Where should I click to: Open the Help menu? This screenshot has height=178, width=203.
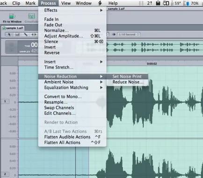113,3
